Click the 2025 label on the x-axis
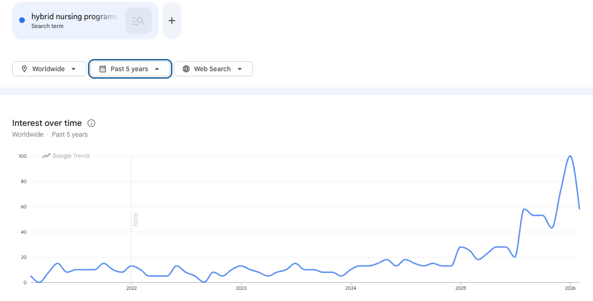This screenshot has width=593, height=301. pyautogui.click(x=460, y=288)
